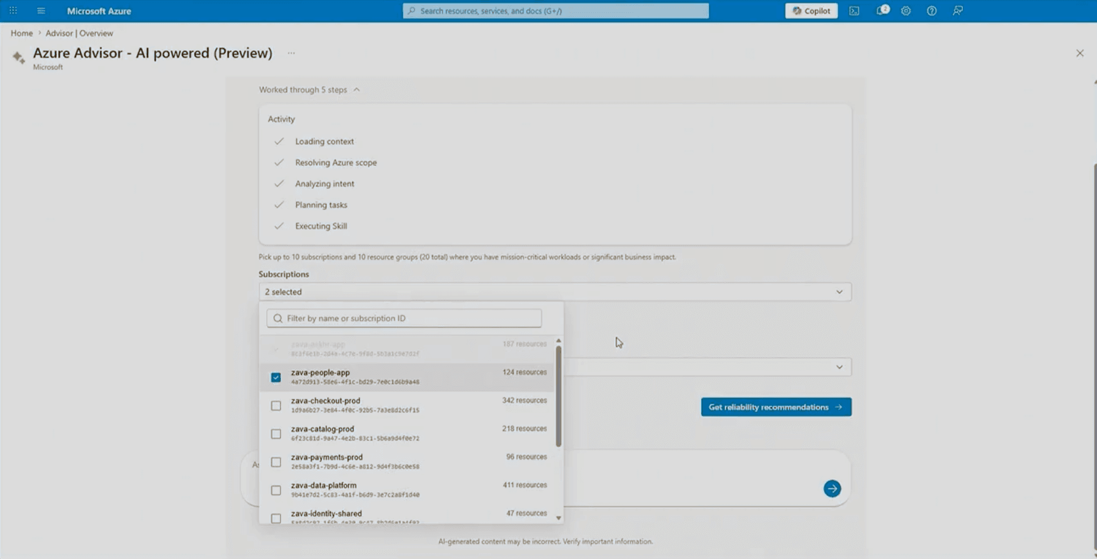Screen dimensions: 1097x559
Task: Open the Subscriptions 2 selected dropdown
Action: point(555,292)
